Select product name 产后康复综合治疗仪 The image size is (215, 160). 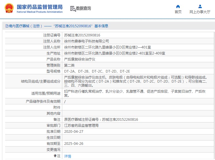pyautogui.click(x=80, y=59)
